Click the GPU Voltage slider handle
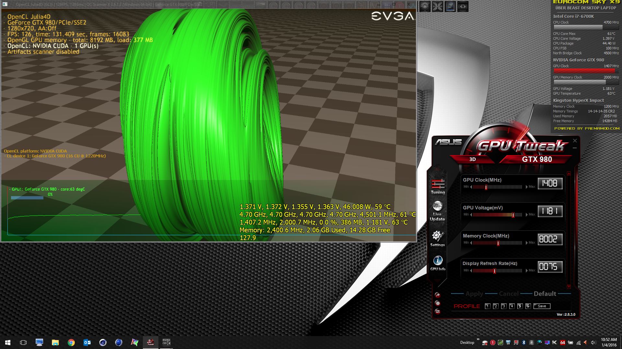The image size is (622, 349). click(x=513, y=215)
